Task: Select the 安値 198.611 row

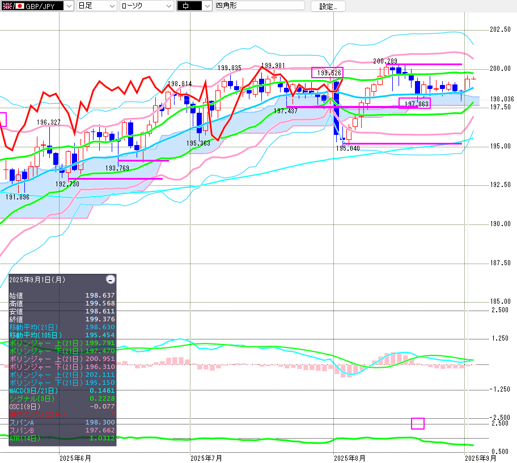Action: coord(62,311)
